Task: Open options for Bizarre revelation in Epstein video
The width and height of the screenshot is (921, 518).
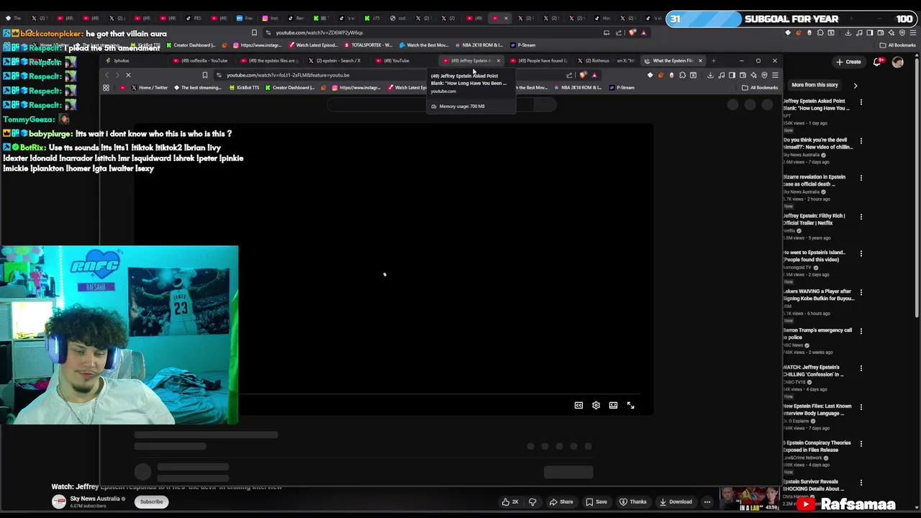Action: point(861,178)
